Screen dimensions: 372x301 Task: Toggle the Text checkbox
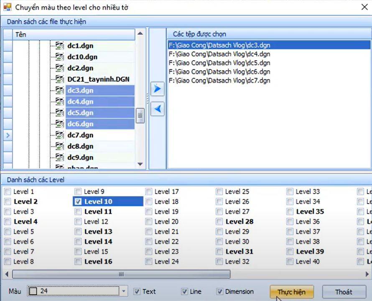coord(137,291)
